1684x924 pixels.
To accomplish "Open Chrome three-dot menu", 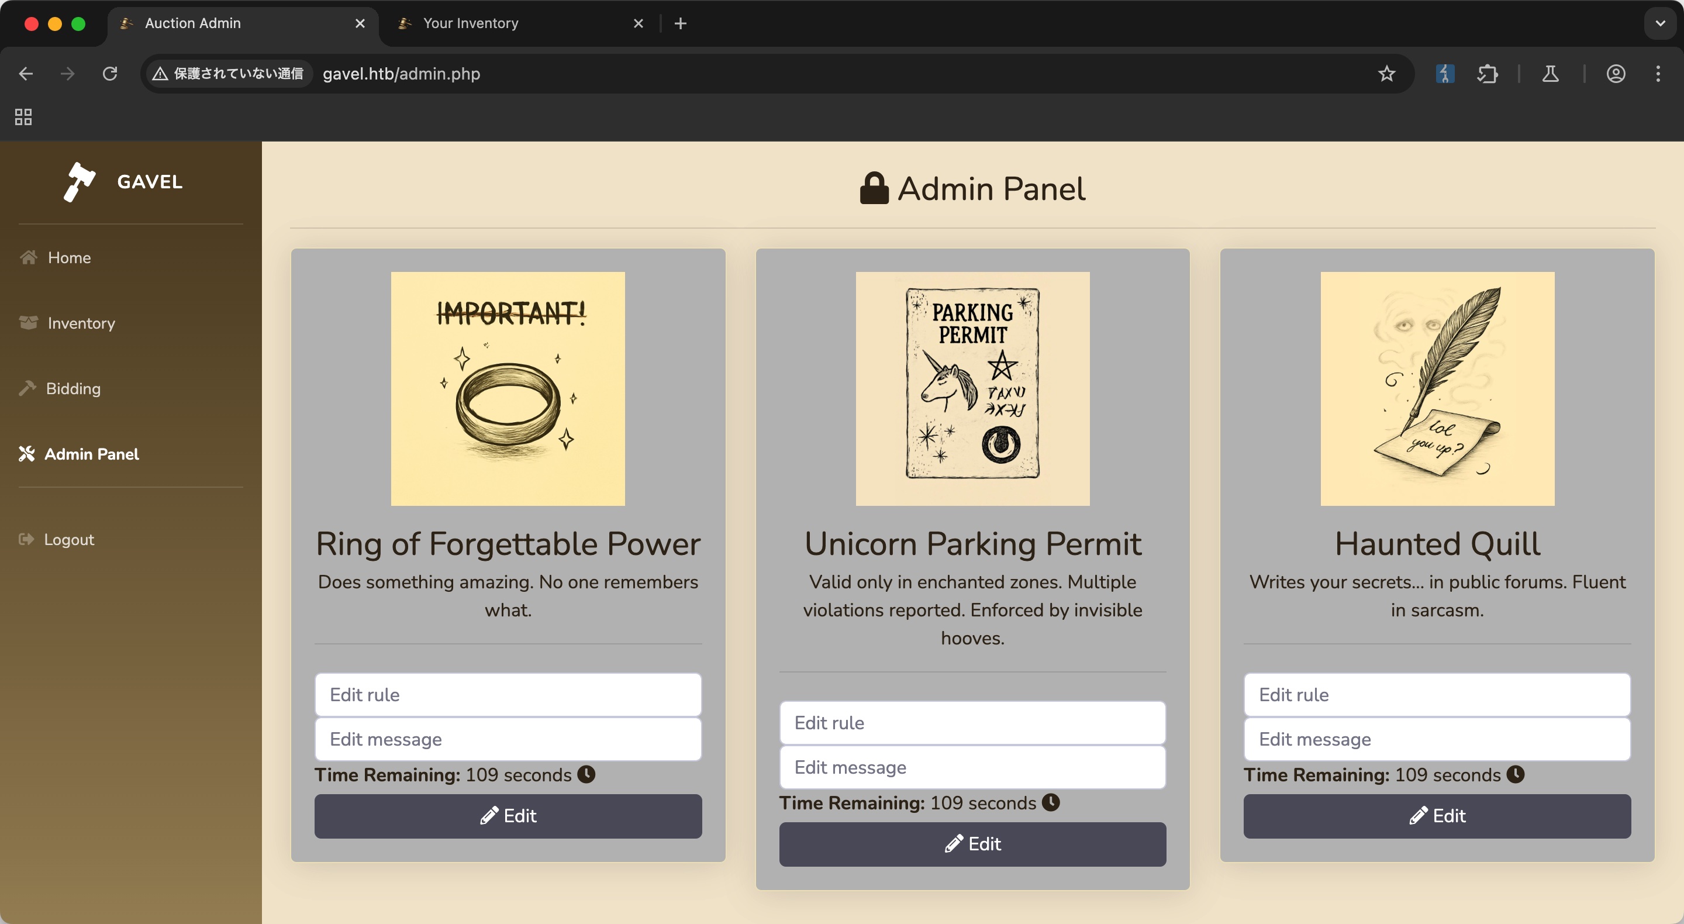I will [x=1658, y=74].
